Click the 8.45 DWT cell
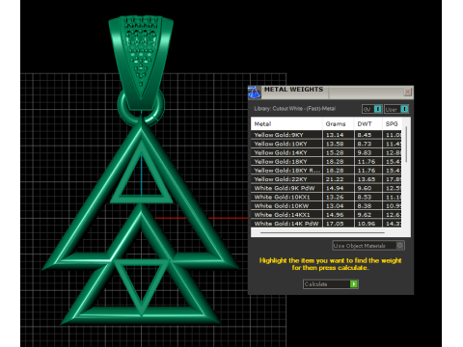The width and height of the screenshot is (463, 347). 368,135
